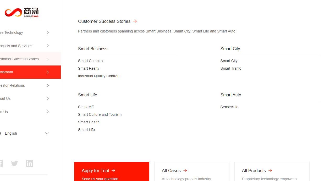330x181 pixels.
Task: Open the Smart Health link
Action: 89,122
